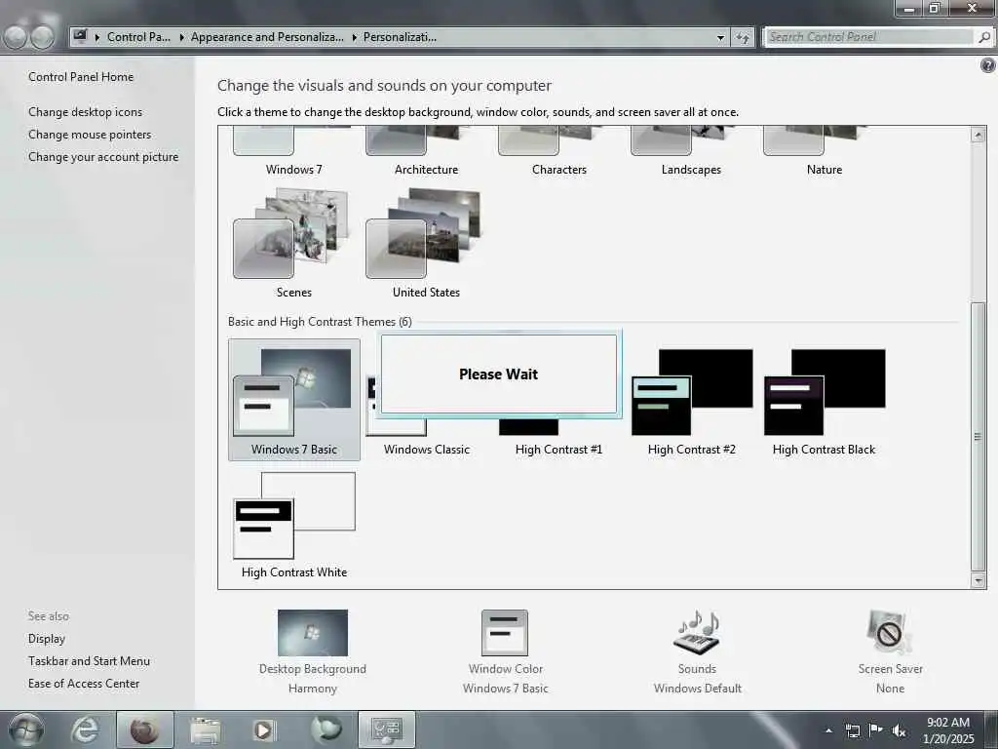Launch Internet Explorer from taskbar
Image resolution: width=998 pixels, height=749 pixels.
click(x=85, y=729)
